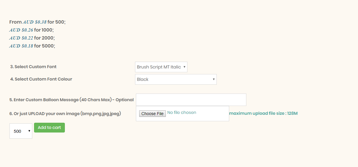Click the "for 5000;" quantity text

44,46
